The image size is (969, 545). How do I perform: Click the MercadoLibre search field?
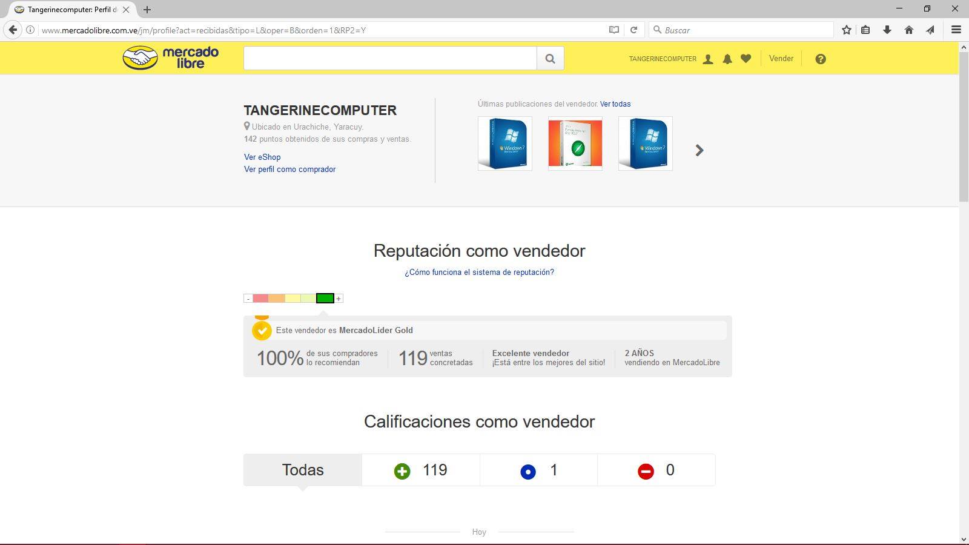(x=390, y=58)
